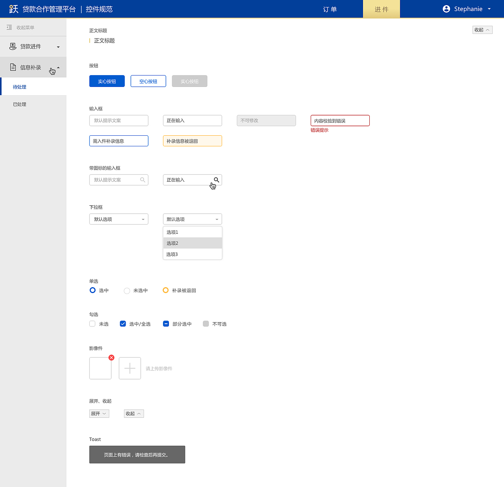Screen dimensions: 504x487
Task: Click the uploaded image thumbnail
Action: [100, 368]
